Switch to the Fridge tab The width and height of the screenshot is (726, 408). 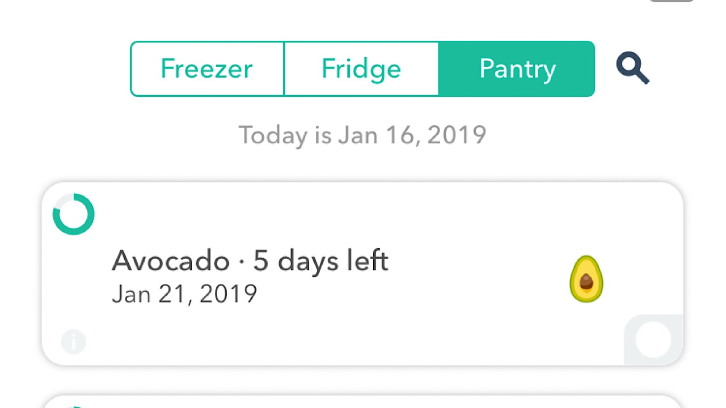(x=361, y=69)
